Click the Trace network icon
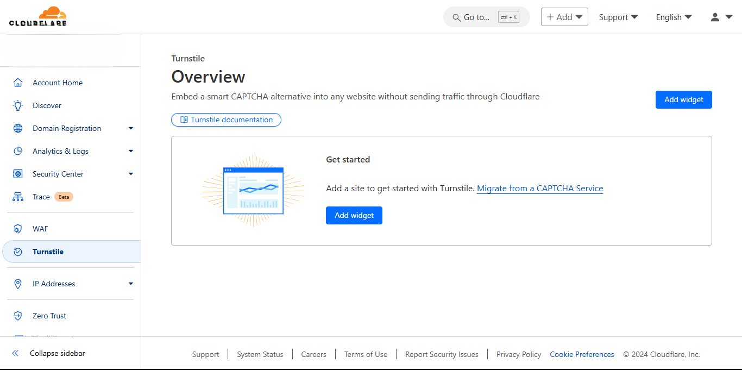This screenshot has height=370, width=742. point(18,197)
